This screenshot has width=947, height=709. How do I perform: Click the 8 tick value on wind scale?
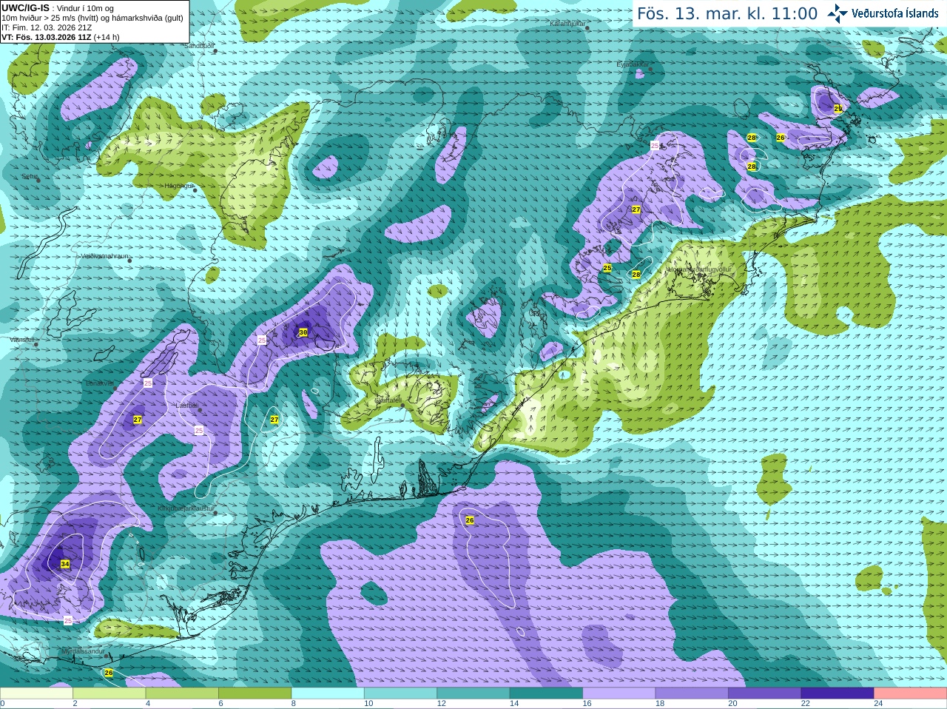[294, 704]
